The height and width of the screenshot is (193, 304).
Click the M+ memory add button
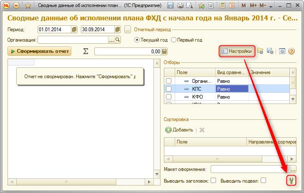click(x=253, y=5)
